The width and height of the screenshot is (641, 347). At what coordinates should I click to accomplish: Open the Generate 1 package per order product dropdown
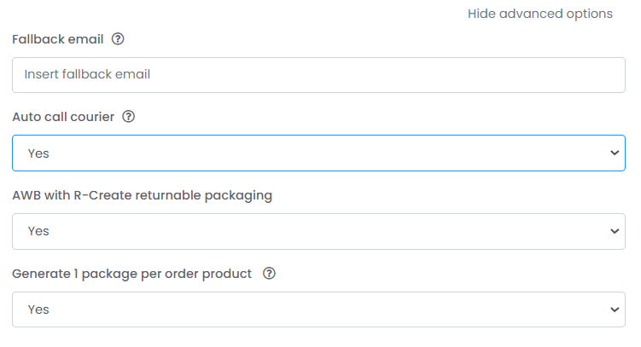click(x=318, y=309)
